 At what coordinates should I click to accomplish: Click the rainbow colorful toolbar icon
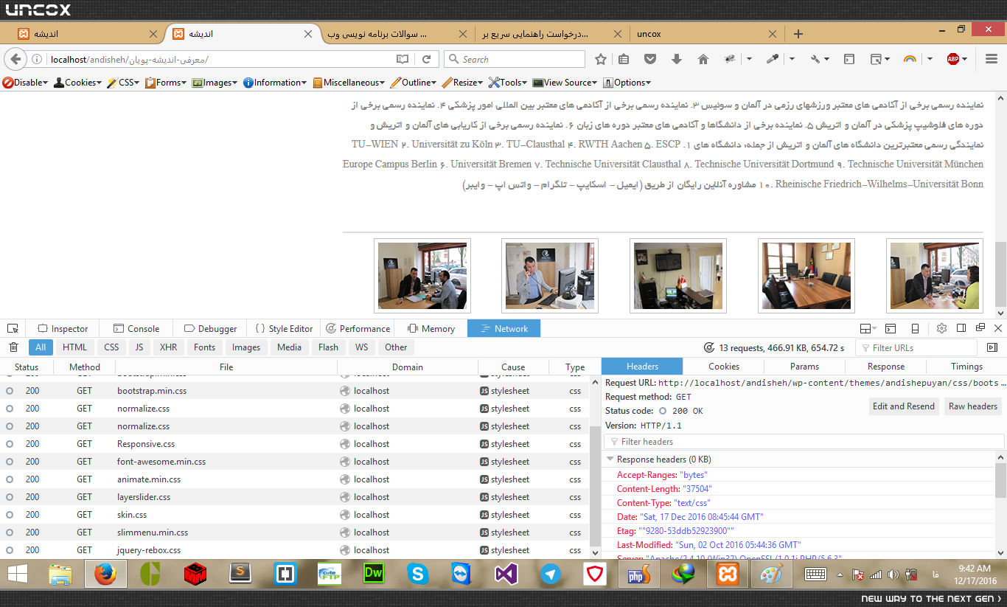(x=910, y=59)
